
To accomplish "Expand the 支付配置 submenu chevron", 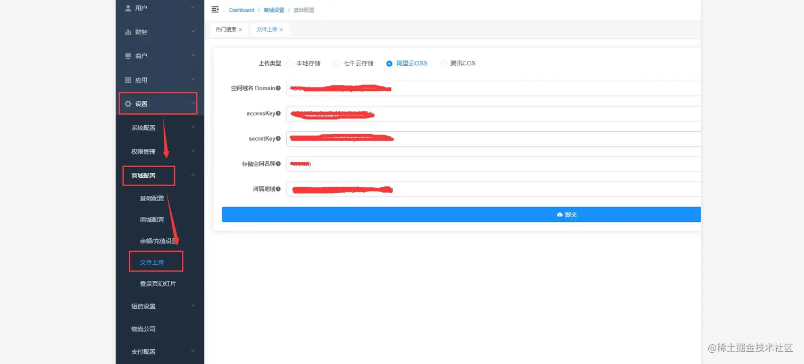I will (193, 351).
